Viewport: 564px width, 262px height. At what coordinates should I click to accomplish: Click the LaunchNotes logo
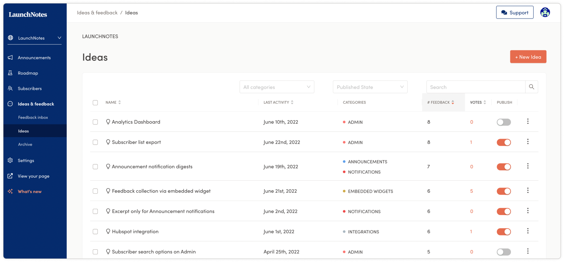point(28,15)
